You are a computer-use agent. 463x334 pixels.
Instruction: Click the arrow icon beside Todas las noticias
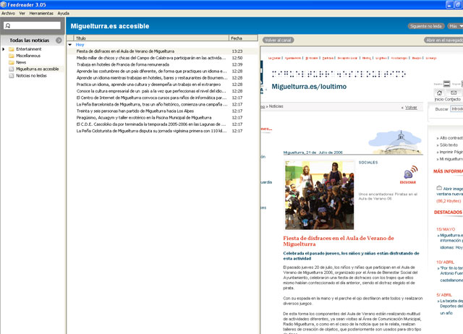click(59, 40)
